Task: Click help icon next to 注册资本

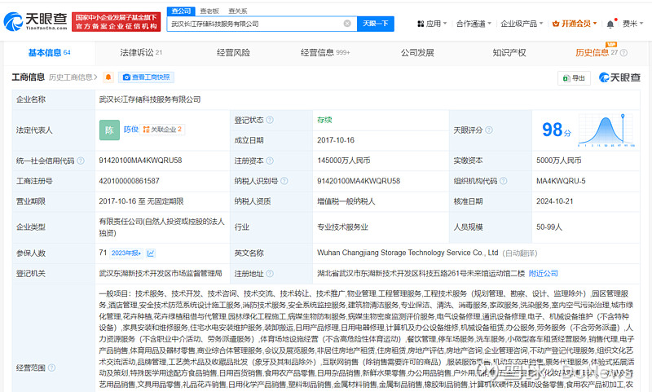Action: [270, 161]
